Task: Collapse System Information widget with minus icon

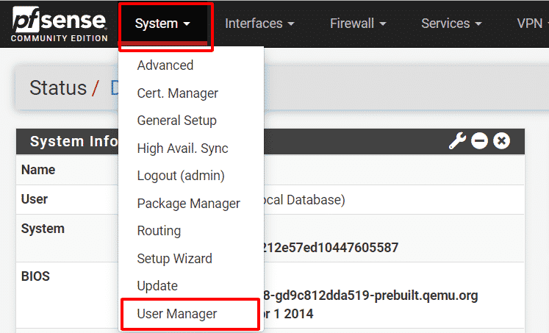Action: coord(479,140)
